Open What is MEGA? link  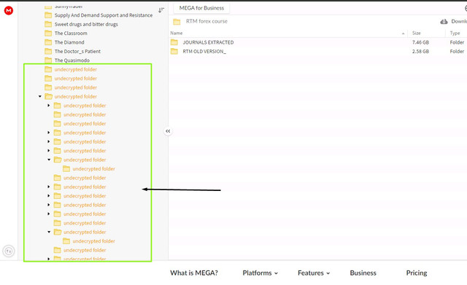(x=194, y=273)
